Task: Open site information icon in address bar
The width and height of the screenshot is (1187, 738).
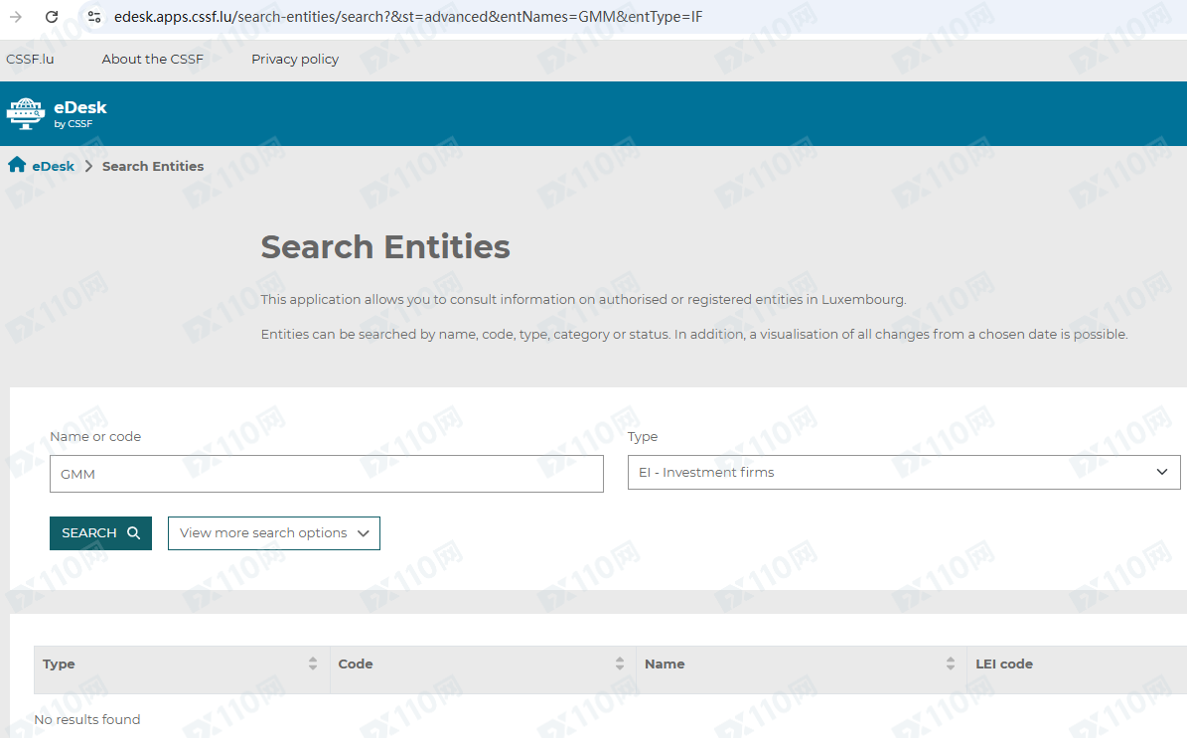Action: click(94, 17)
